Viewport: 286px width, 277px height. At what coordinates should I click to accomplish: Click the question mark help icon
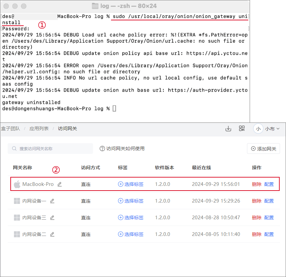[x=102, y=149]
